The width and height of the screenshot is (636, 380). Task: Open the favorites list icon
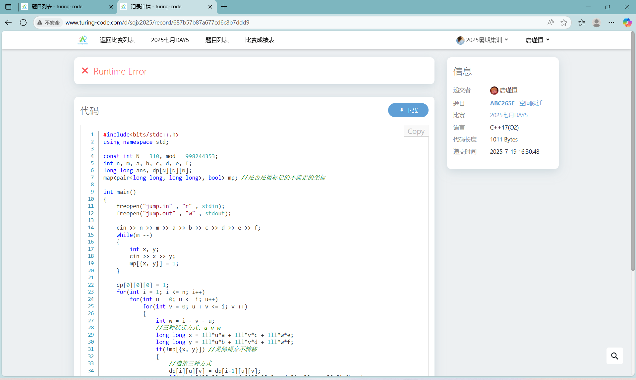click(581, 23)
